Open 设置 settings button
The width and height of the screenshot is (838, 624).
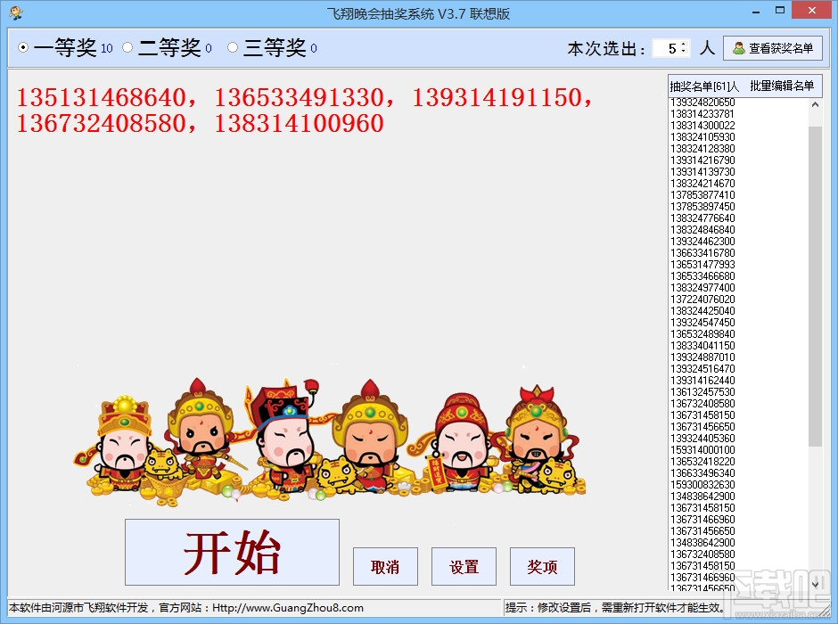point(464,566)
